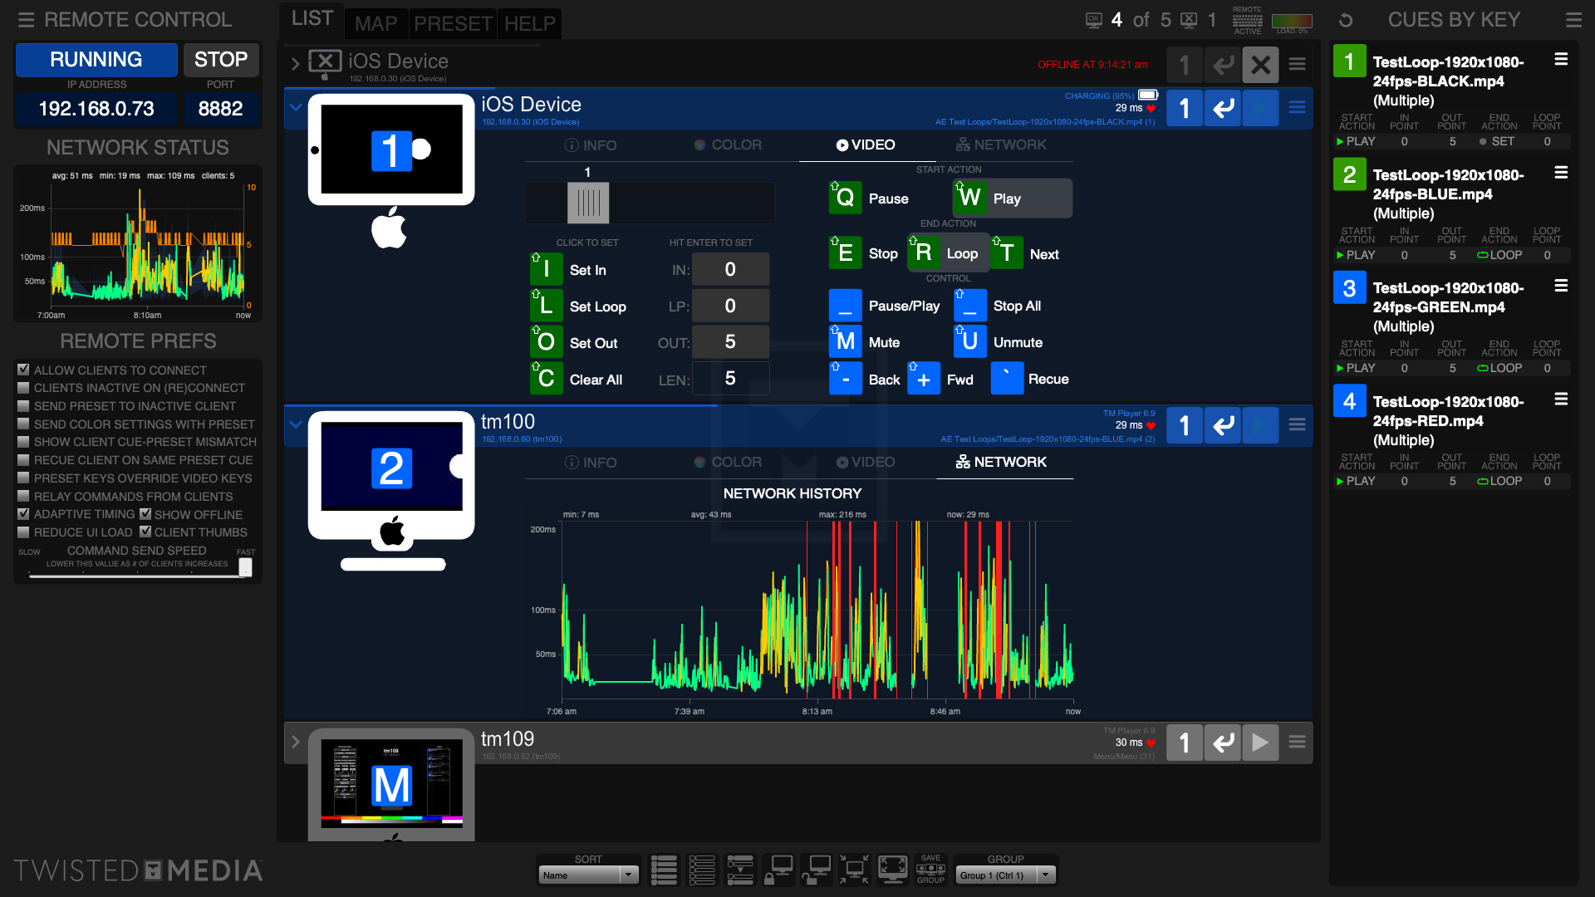Image resolution: width=1595 pixels, height=897 pixels.
Task: Click the Save Group icon
Action: [930, 870]
